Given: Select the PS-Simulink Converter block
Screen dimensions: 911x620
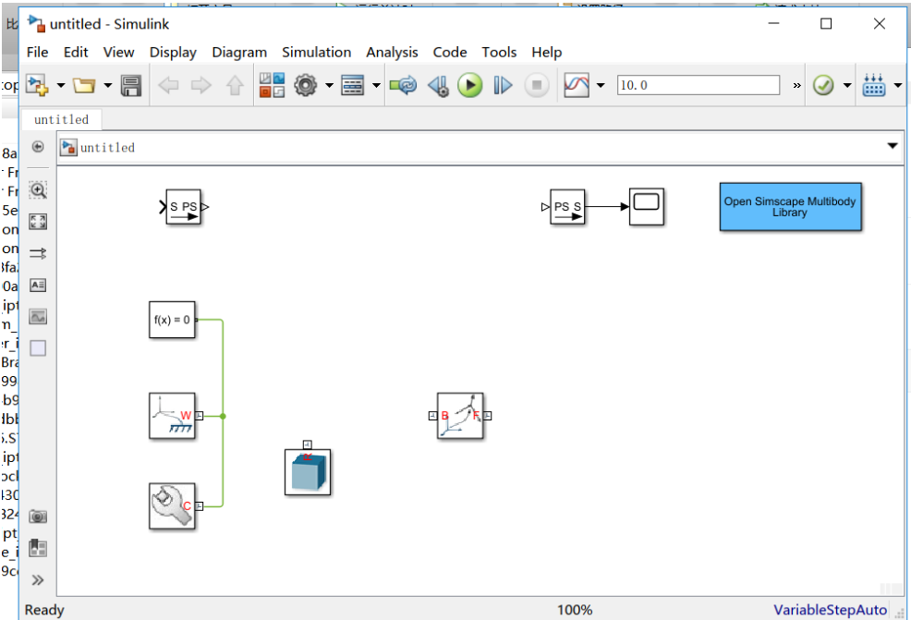Looking at the screenshot, I should click(567, 207).
